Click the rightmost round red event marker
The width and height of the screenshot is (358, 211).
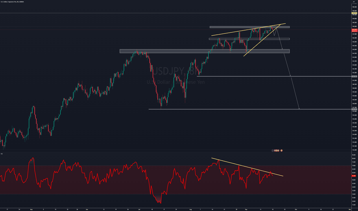[x=282, y=150]
